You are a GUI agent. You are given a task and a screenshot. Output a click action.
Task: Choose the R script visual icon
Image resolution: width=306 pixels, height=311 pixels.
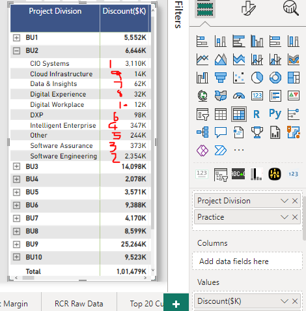tap(257, 114)
